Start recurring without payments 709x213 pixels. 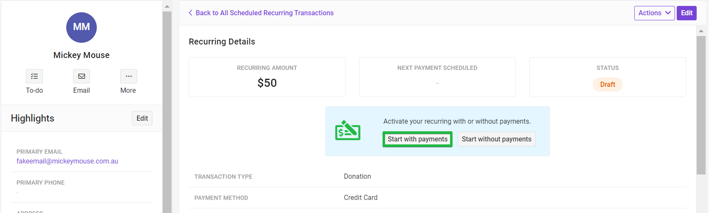pyautogui.click(x=496, y=139)
